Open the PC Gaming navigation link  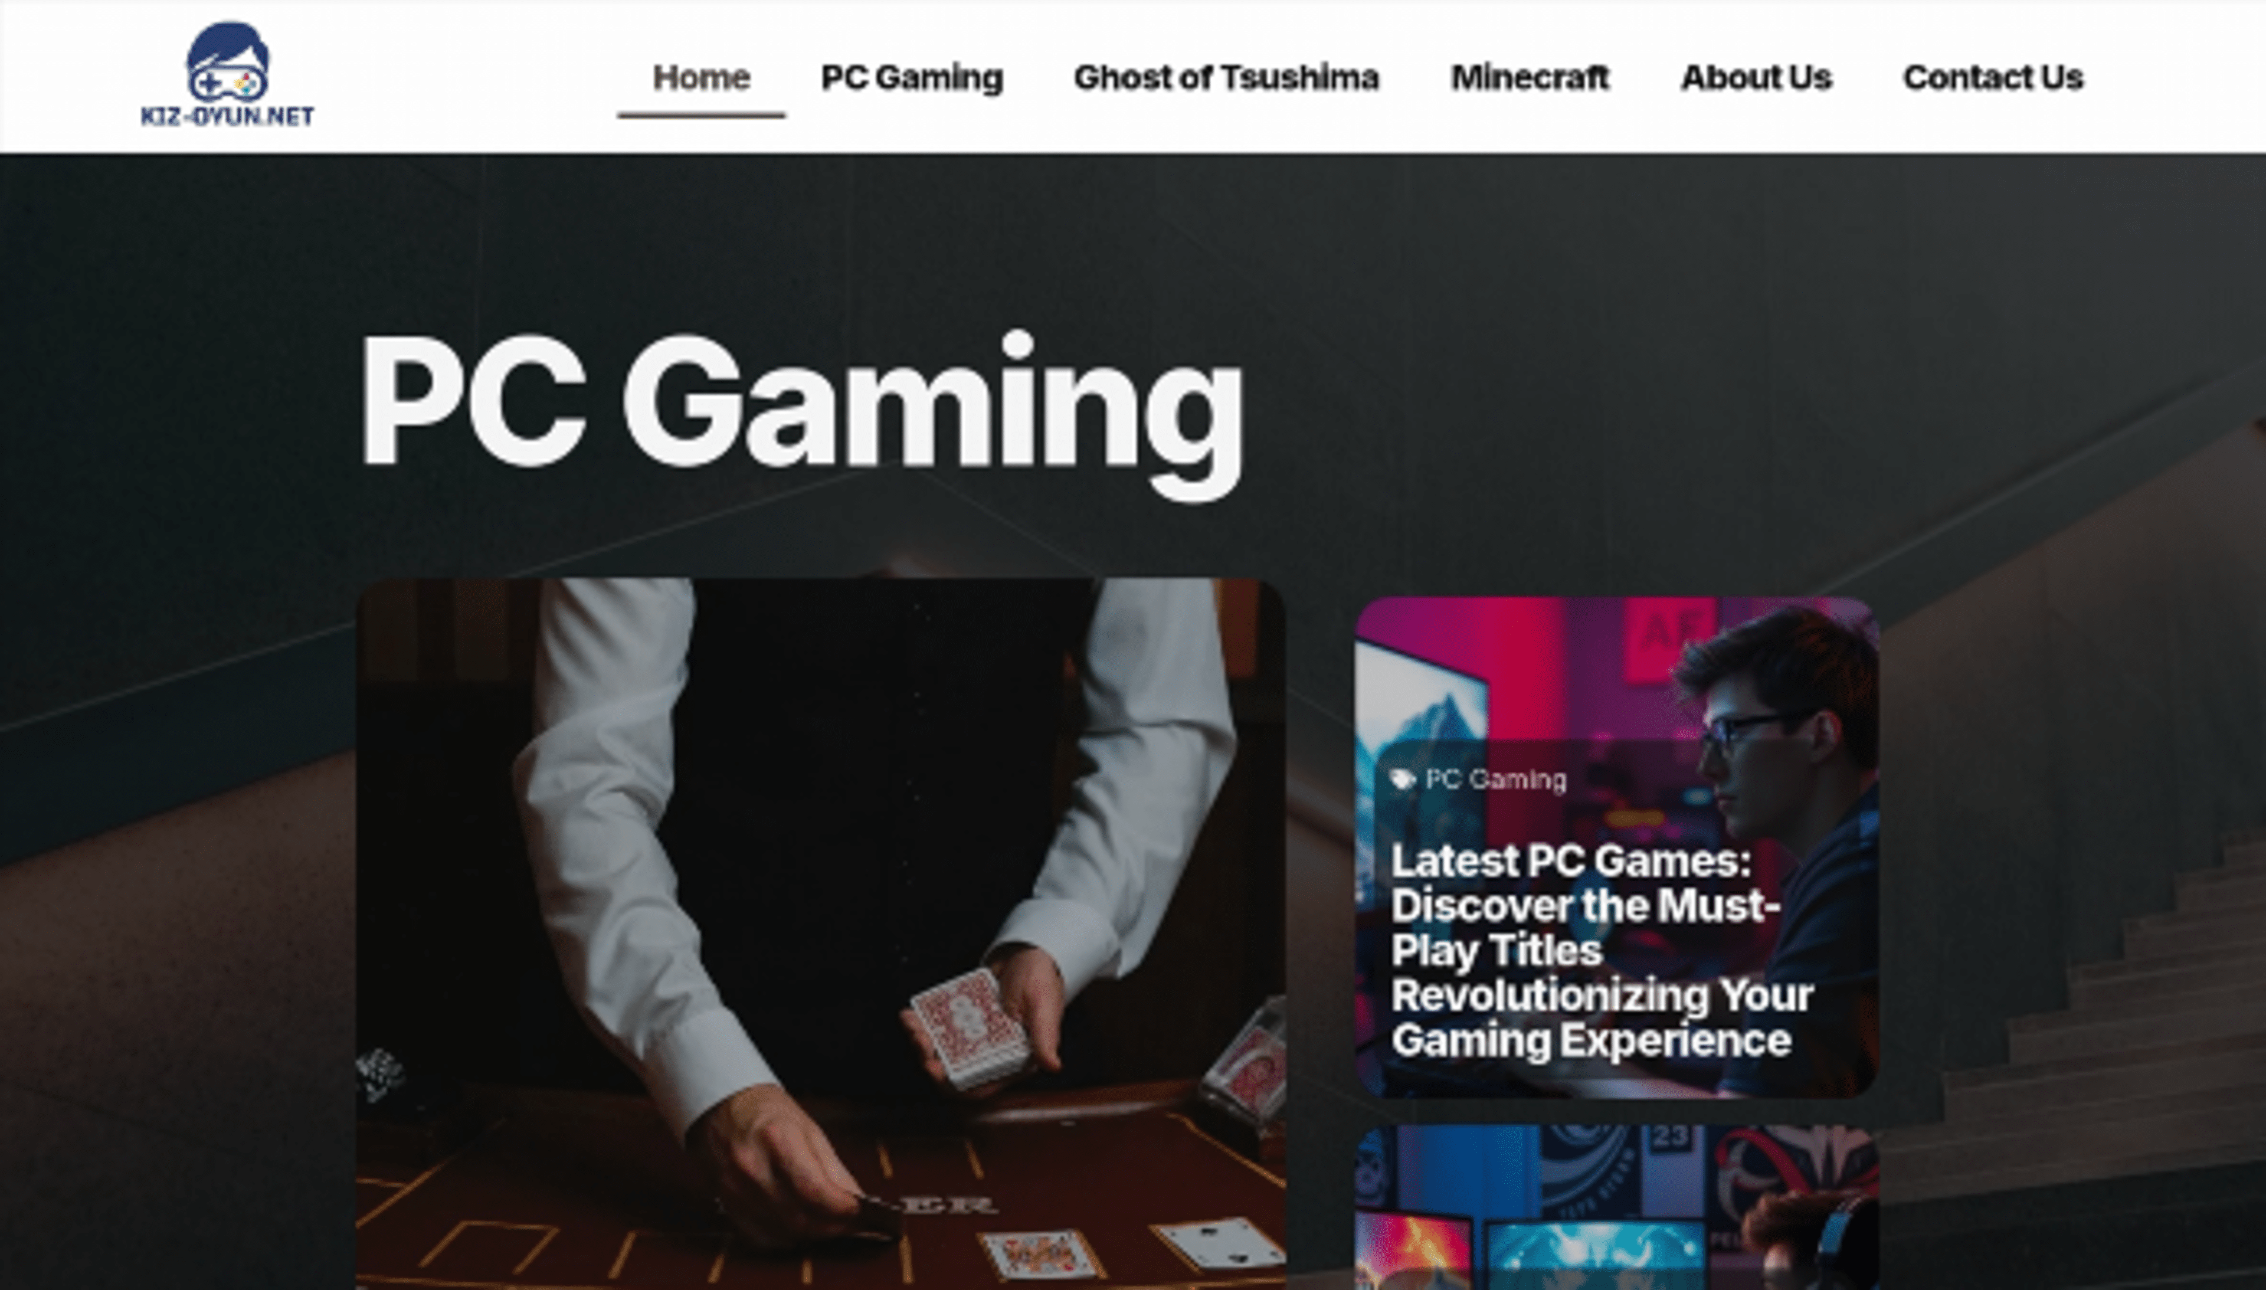(912, 77)
